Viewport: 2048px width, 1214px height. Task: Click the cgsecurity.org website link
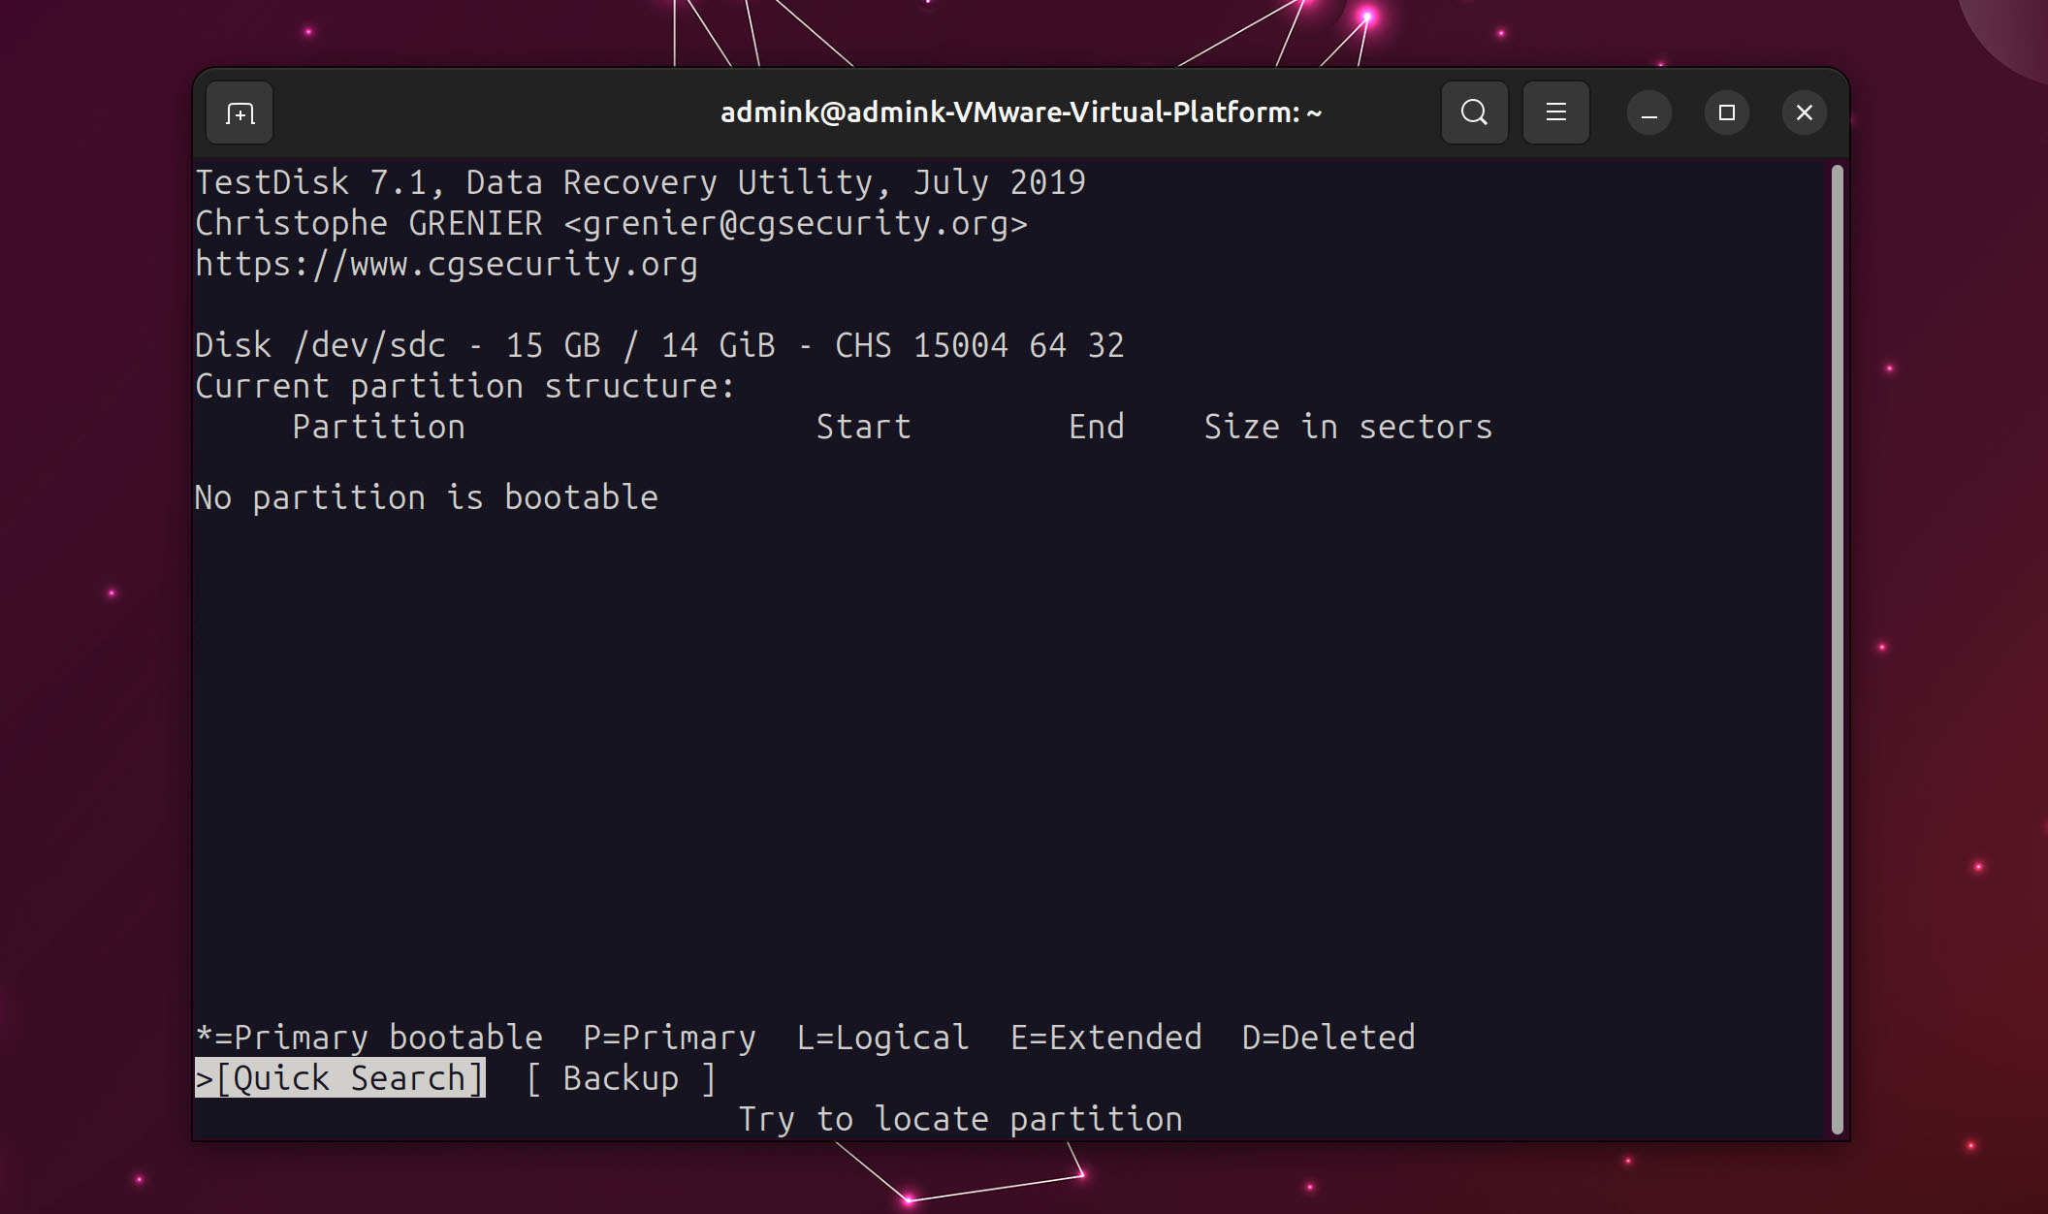(x=445, y=263)
